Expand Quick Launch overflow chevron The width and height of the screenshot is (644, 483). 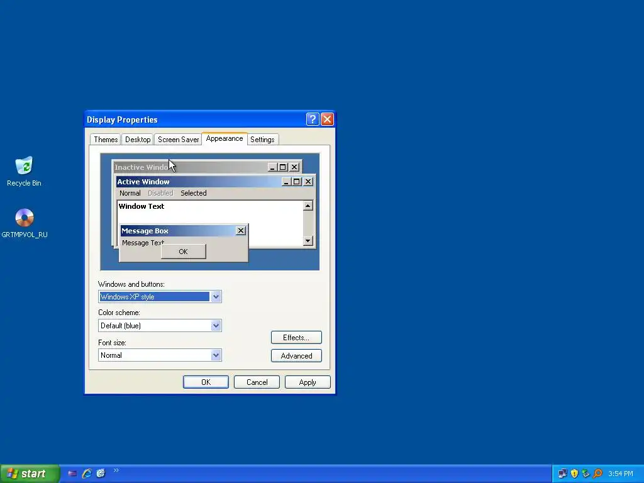click(116, 470)
